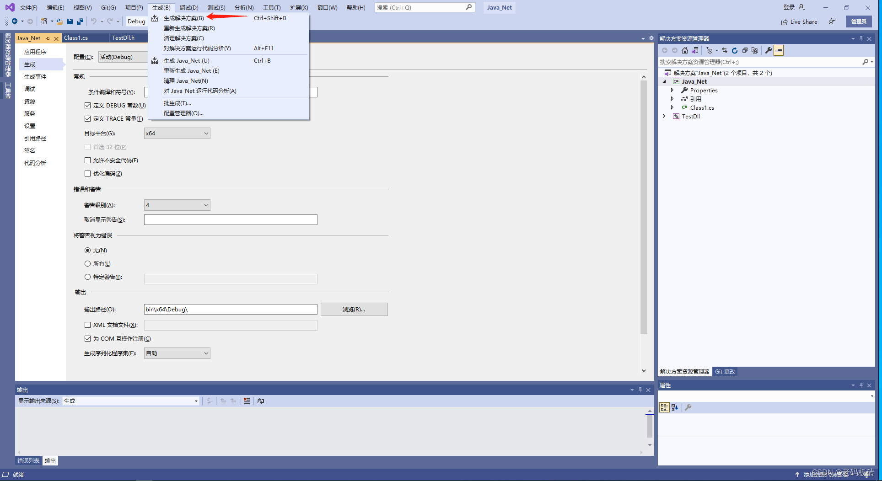Image resolution: width=882 pixels, height=481 pixels.
Task: Uncheck 定义 TRACE 常量 checkbox
Action: 87,118
